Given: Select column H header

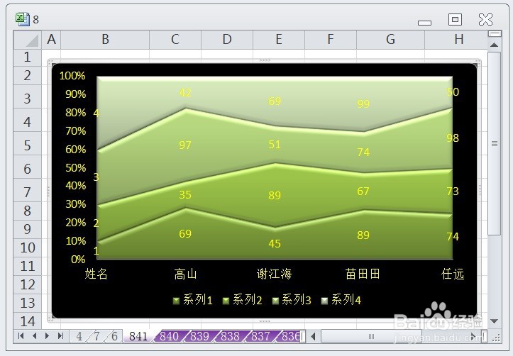Looking at the screenshot, I should click(x=456, y=40).
